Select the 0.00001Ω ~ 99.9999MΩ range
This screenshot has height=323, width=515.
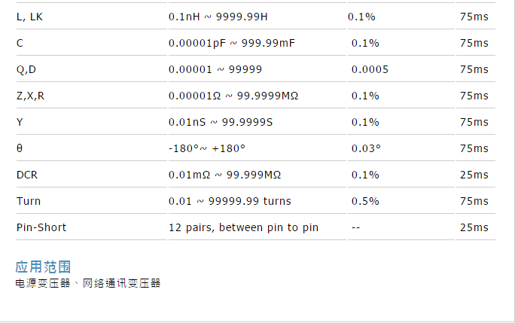[233, 96]
